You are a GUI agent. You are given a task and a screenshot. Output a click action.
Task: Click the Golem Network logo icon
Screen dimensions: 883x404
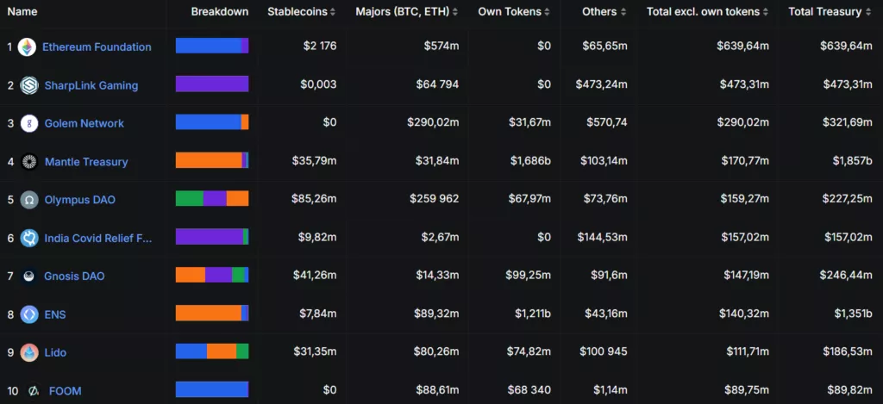pyautogui.click(x=29, y=123)
